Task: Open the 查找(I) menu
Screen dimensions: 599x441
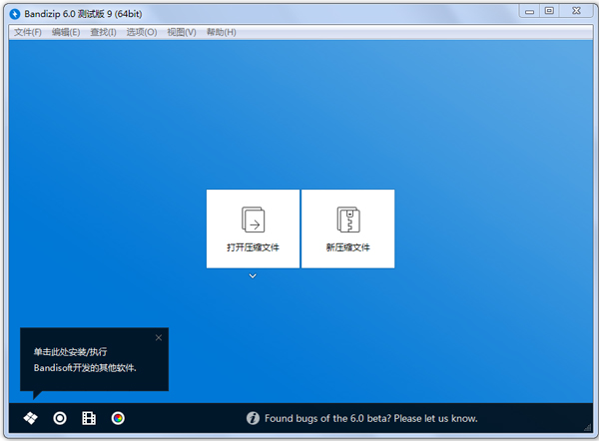Action: point(103,32)
